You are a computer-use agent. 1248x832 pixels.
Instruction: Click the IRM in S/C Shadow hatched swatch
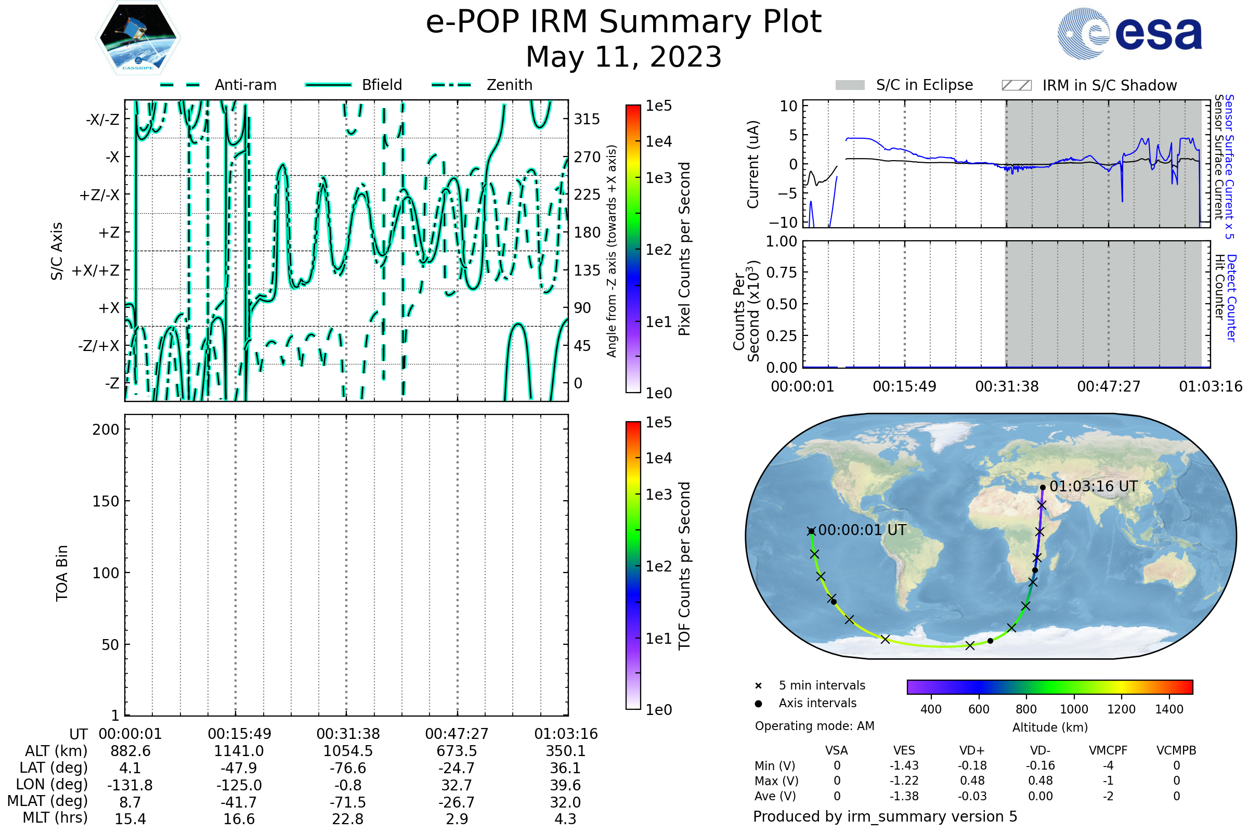coord(1016,85)
